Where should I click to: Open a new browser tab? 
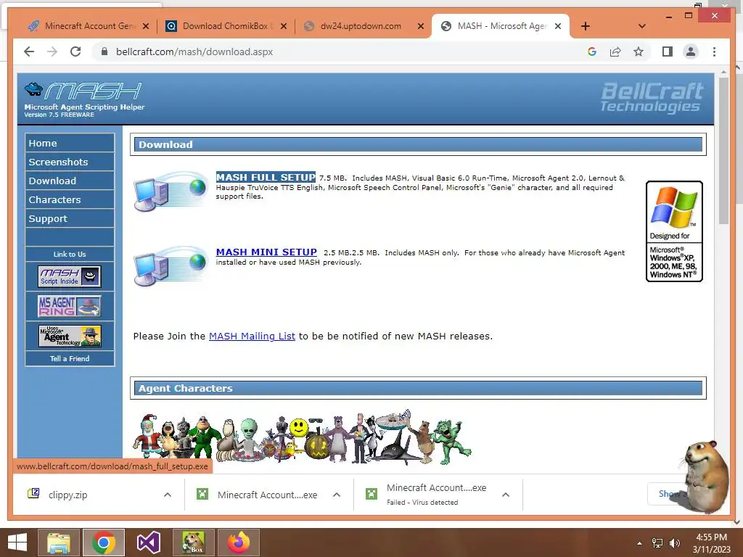pyautogui.click(x=586, y=26)
